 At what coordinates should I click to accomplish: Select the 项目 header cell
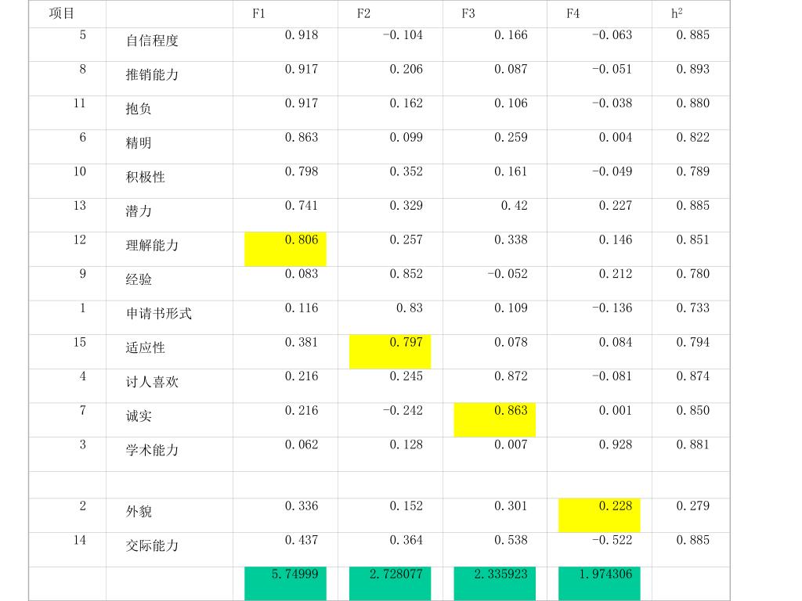[67, 14]
